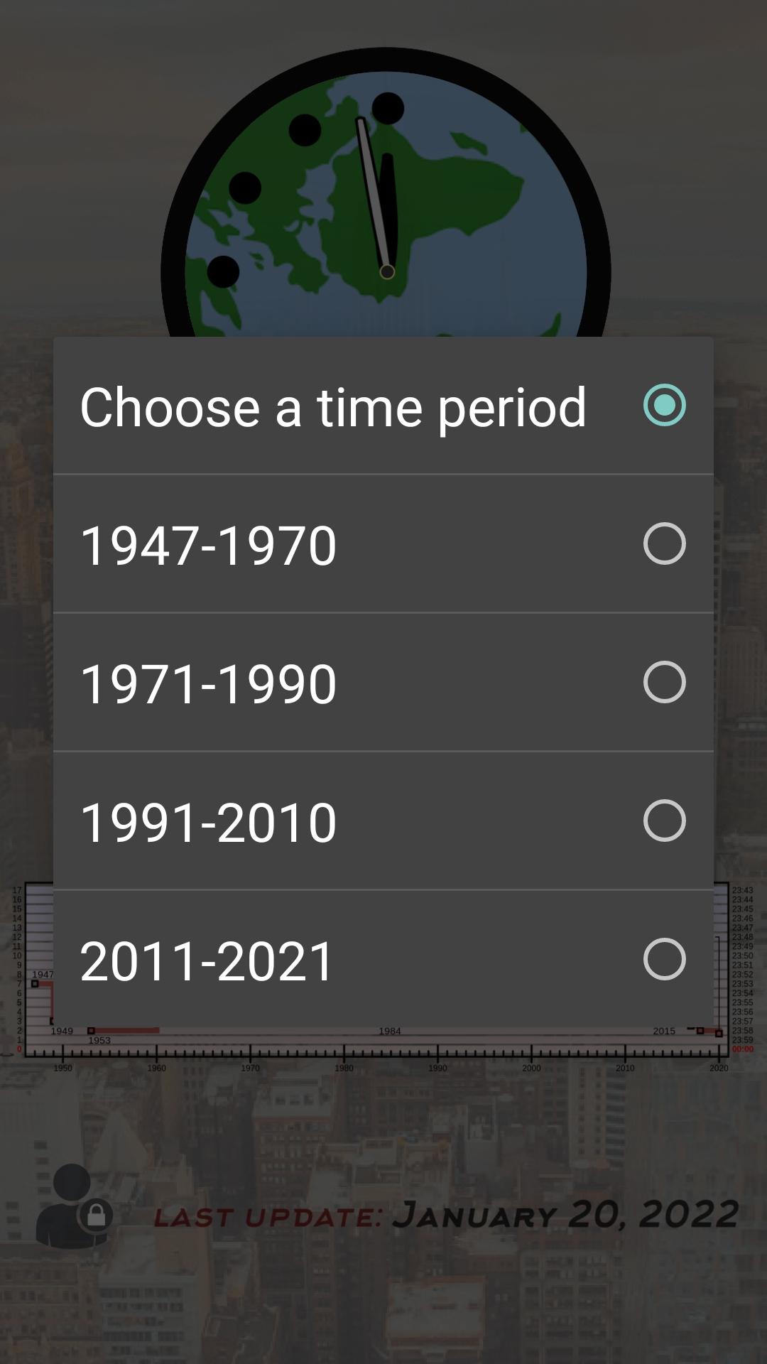This screenshot has width=767, height=1364.
Task: Tap the lowest black hour dot
Action: (x=223, y=271)
